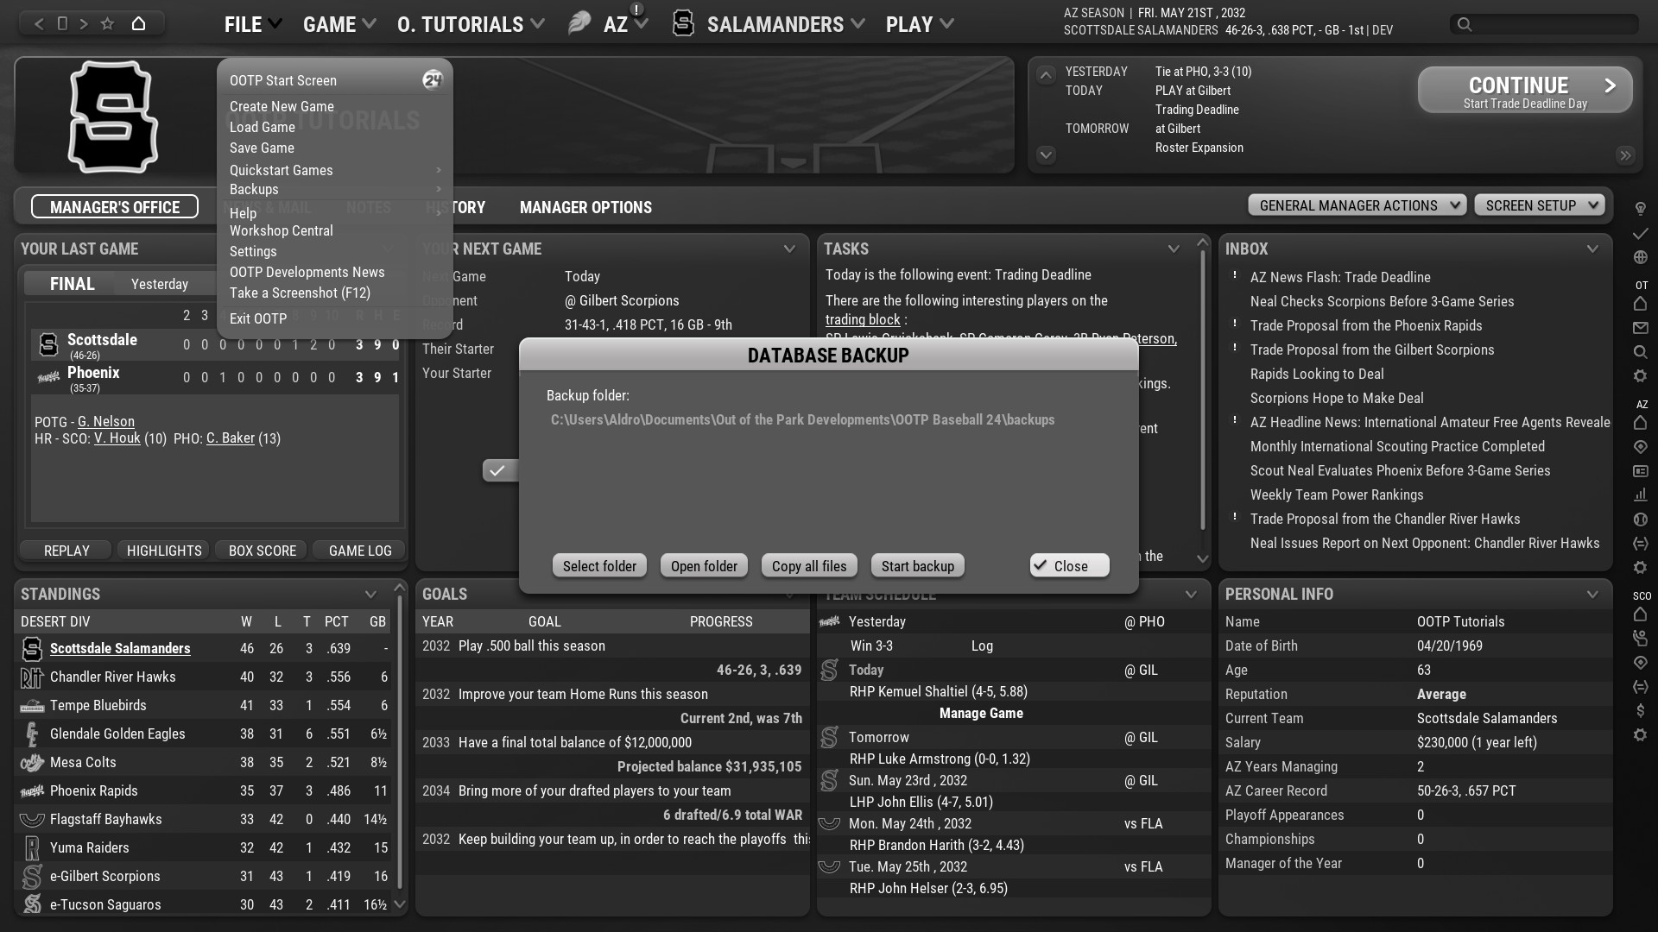Click the Open folder button

[704, 566]
